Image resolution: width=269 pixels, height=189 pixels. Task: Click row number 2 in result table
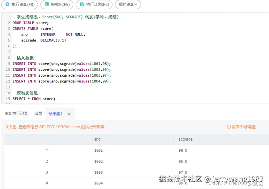[x=47, y=161]
